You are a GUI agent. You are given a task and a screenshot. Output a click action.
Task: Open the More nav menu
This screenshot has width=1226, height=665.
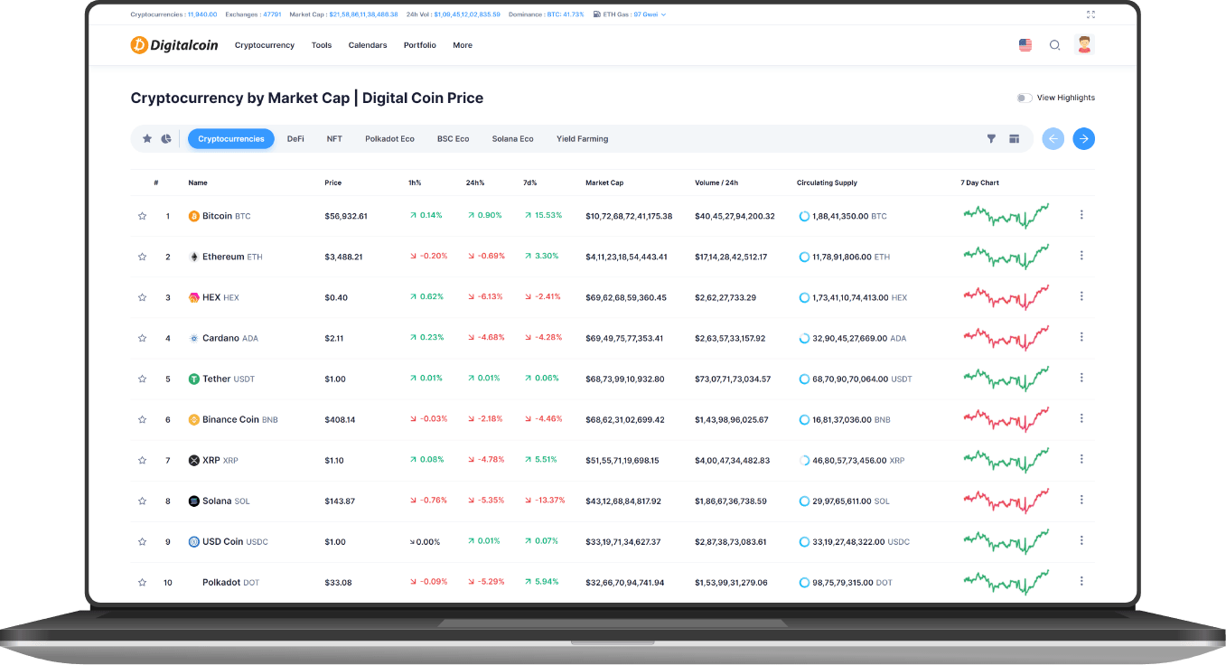point(463,45)
